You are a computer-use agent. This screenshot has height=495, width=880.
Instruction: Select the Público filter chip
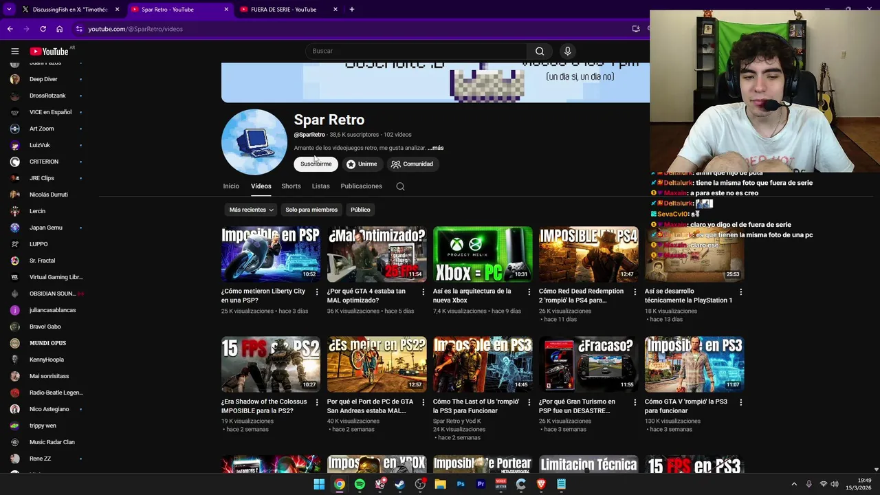pos(360,210)
